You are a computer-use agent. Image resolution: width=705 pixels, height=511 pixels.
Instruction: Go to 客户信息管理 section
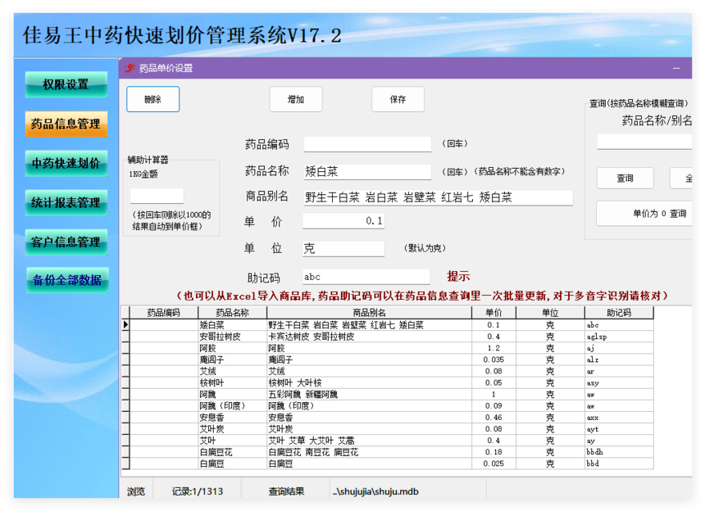tap(66, 242)
